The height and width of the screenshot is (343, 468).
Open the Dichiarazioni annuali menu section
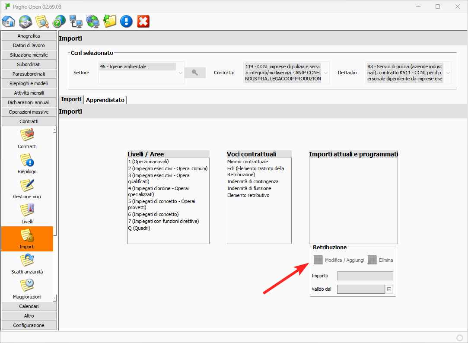coord(29,102)
